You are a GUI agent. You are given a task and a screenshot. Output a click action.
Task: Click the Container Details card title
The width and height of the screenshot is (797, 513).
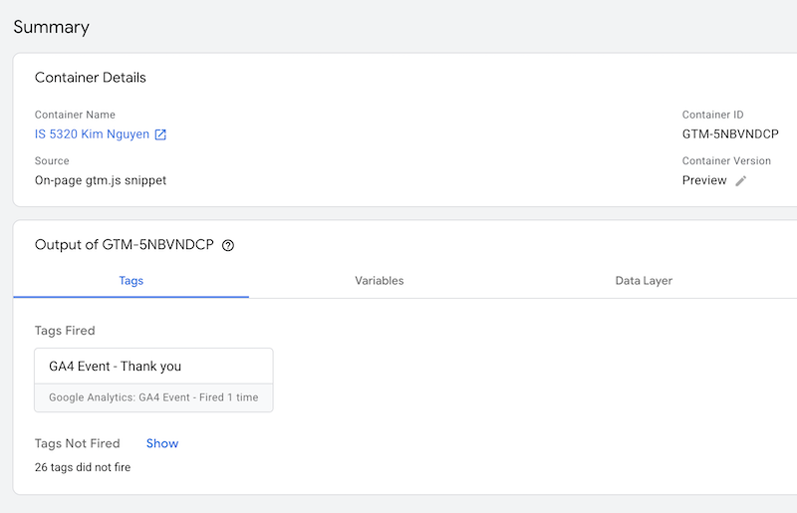click(x=91, y=78)
